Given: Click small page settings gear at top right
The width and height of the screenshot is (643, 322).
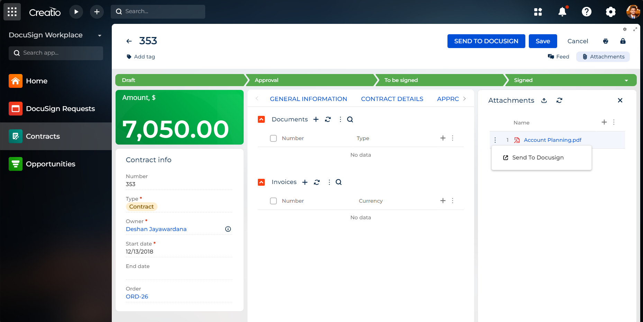Looking at the screenshot, I should click(625, 29).
